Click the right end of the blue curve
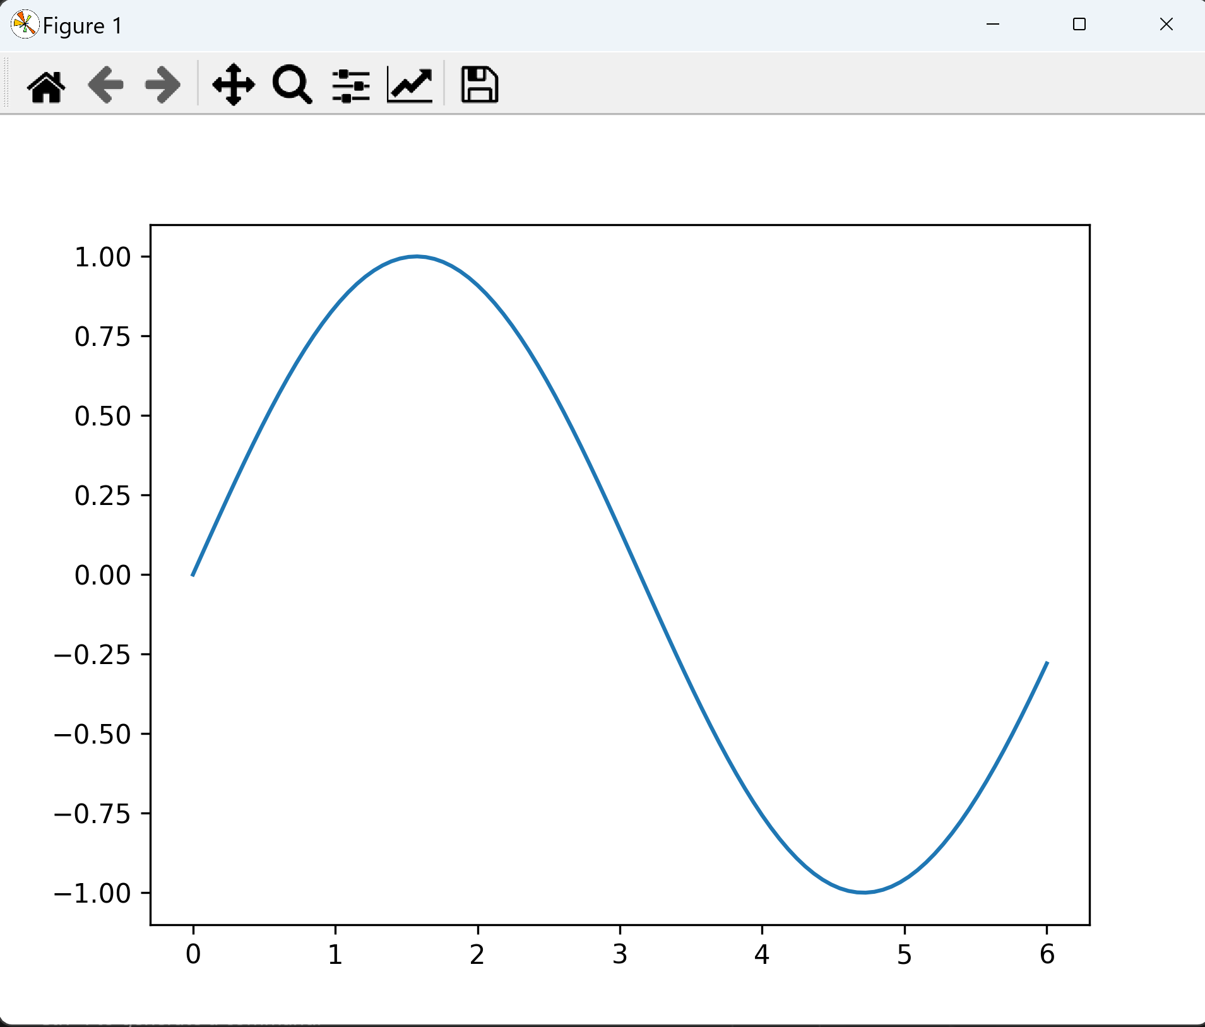 click(1047, 663)
